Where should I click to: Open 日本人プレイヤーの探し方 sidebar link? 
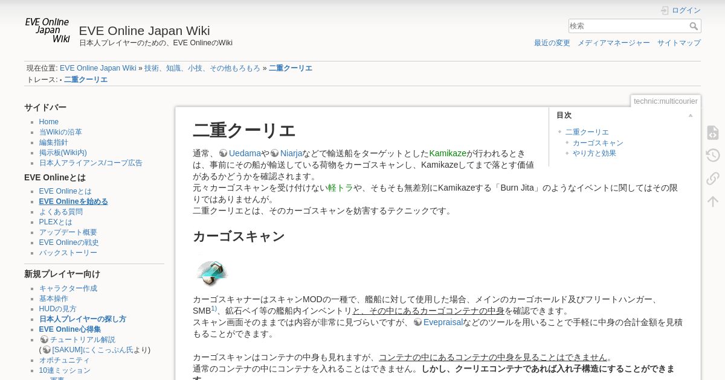(83, 319)
